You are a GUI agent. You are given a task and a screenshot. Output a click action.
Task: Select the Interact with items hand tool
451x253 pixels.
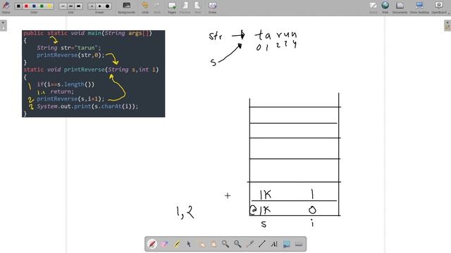pos(201,244)
